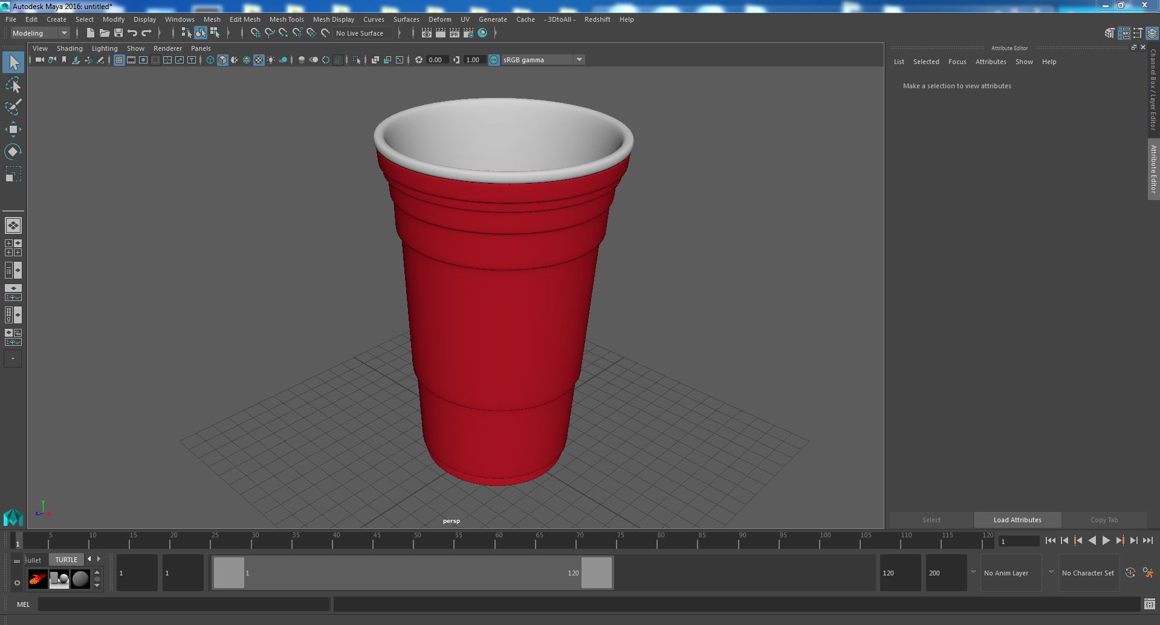
Task: Choose the Paint Selection tool
Action: click(x=13, y=107)
